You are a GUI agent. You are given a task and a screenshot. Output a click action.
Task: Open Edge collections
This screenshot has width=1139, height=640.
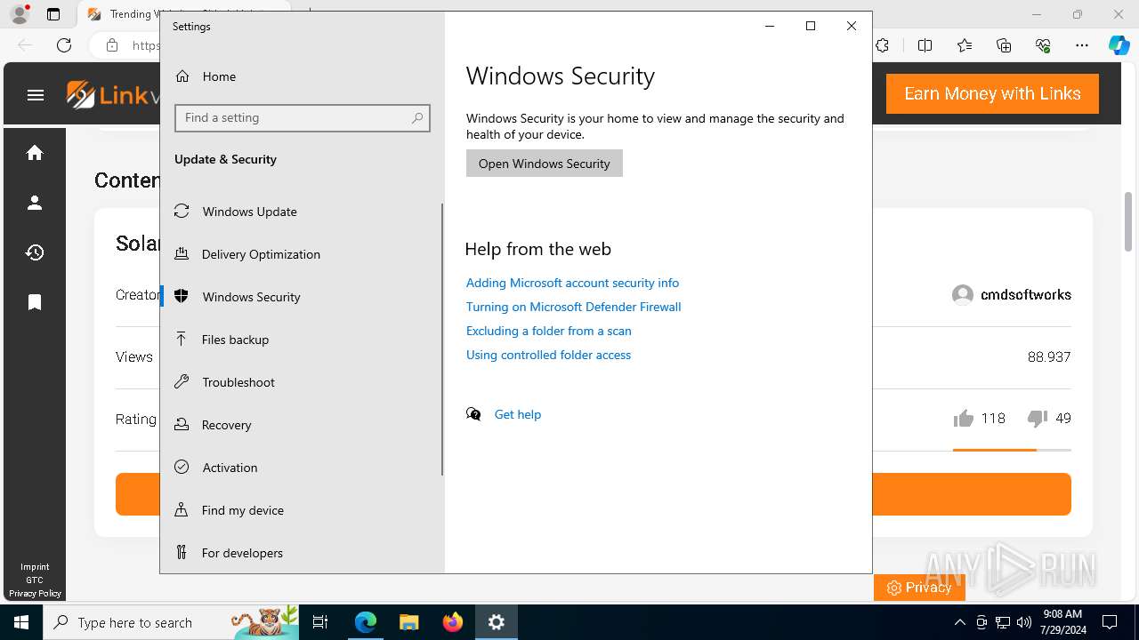(1004, 45)
